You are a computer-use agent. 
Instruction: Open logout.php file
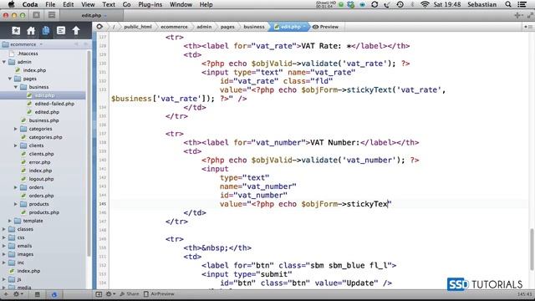click(41, 179)
